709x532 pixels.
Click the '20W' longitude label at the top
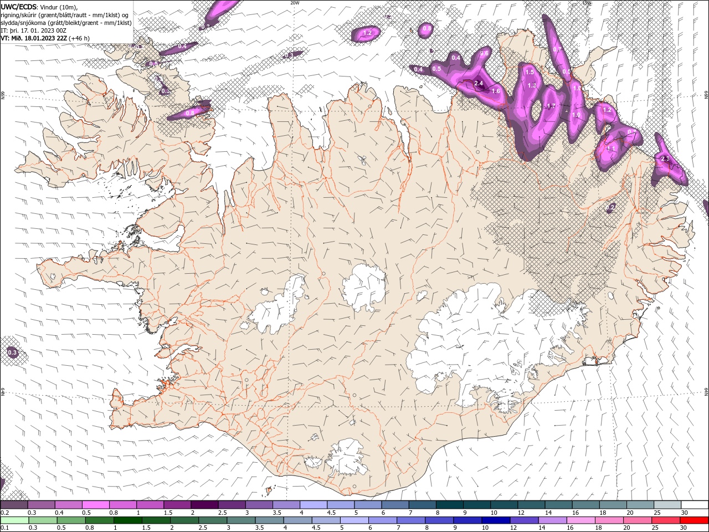coord(295,3)
